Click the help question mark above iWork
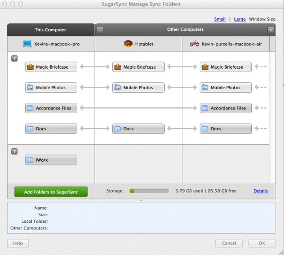 coord(14,152)
